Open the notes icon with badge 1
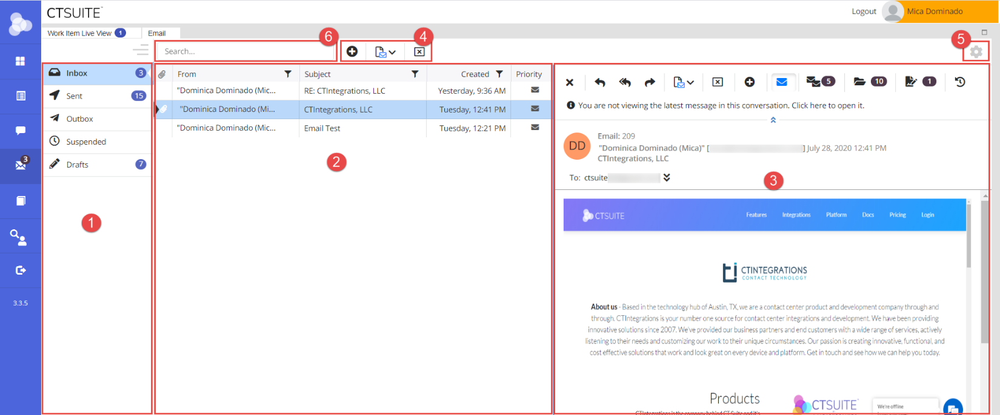 [x=920, y=82]
